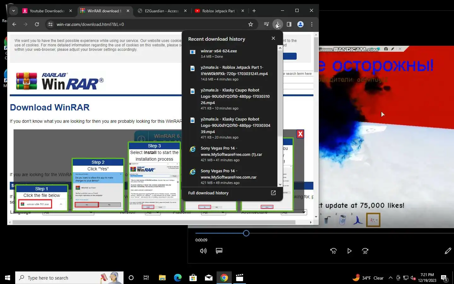
Task: Open the Chrome profile avatar
Action: tap(300, 24)
